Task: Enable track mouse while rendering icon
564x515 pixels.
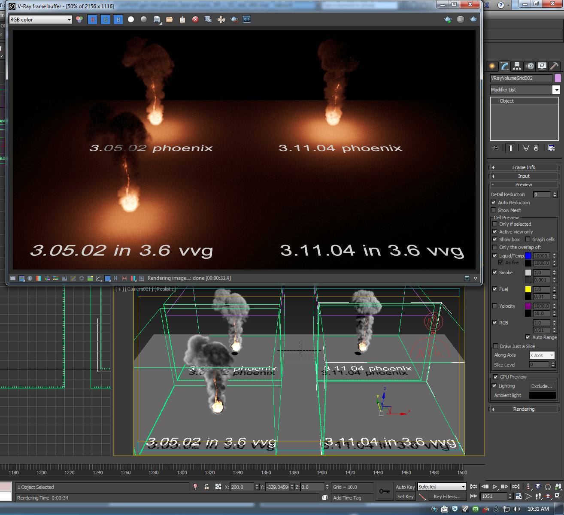Action: tap(221, 20)
